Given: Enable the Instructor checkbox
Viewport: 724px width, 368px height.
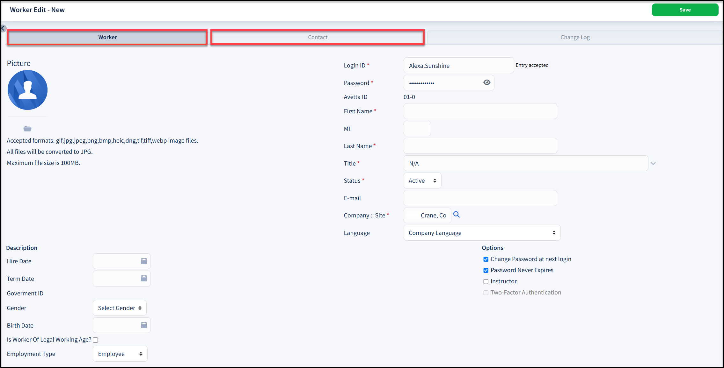Looking at the screenshot, I should pyautogui.click(x=486, y=281).
